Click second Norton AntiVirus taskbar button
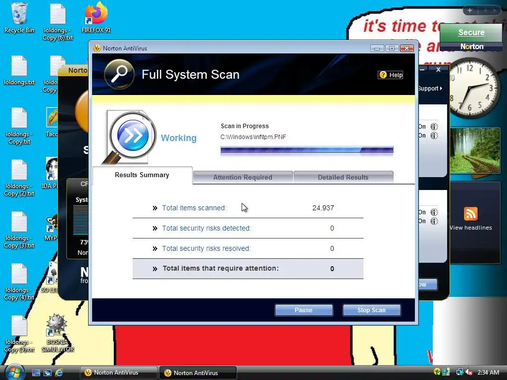 pos(198,373)
